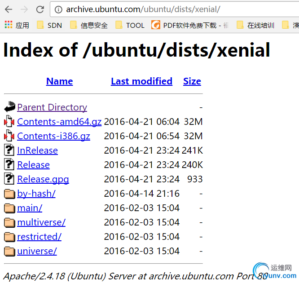299x283 pixels.
Task: Click the PDF software bookmark's orange icon
Action: pos(156,25)
